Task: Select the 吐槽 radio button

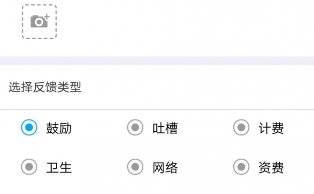Action: (x=135, y=127)
